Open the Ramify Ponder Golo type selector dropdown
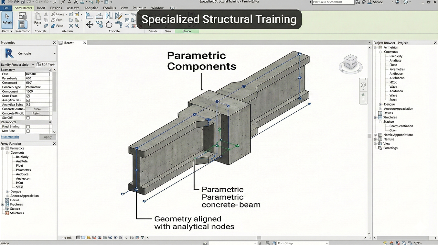438x245 pixels. coord(33,64)
